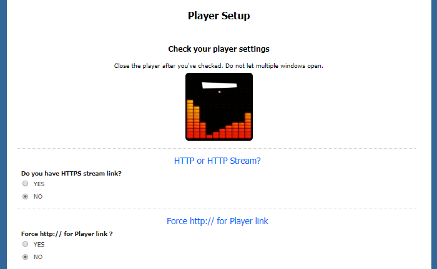Image resolution: width=437 pixels, height=269 pixels.
Task: Click the NO label under HTTPS stream question
Action: coord(38,197)
